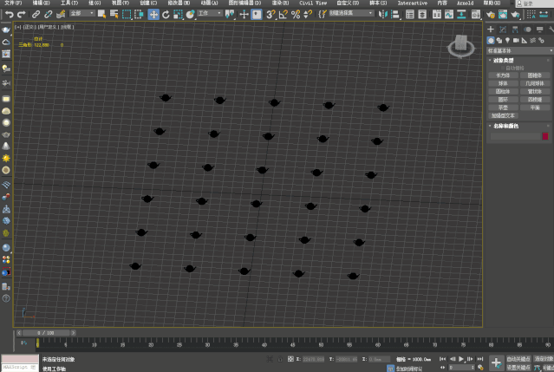Open the Material Editor

click(x=476, y=14)
